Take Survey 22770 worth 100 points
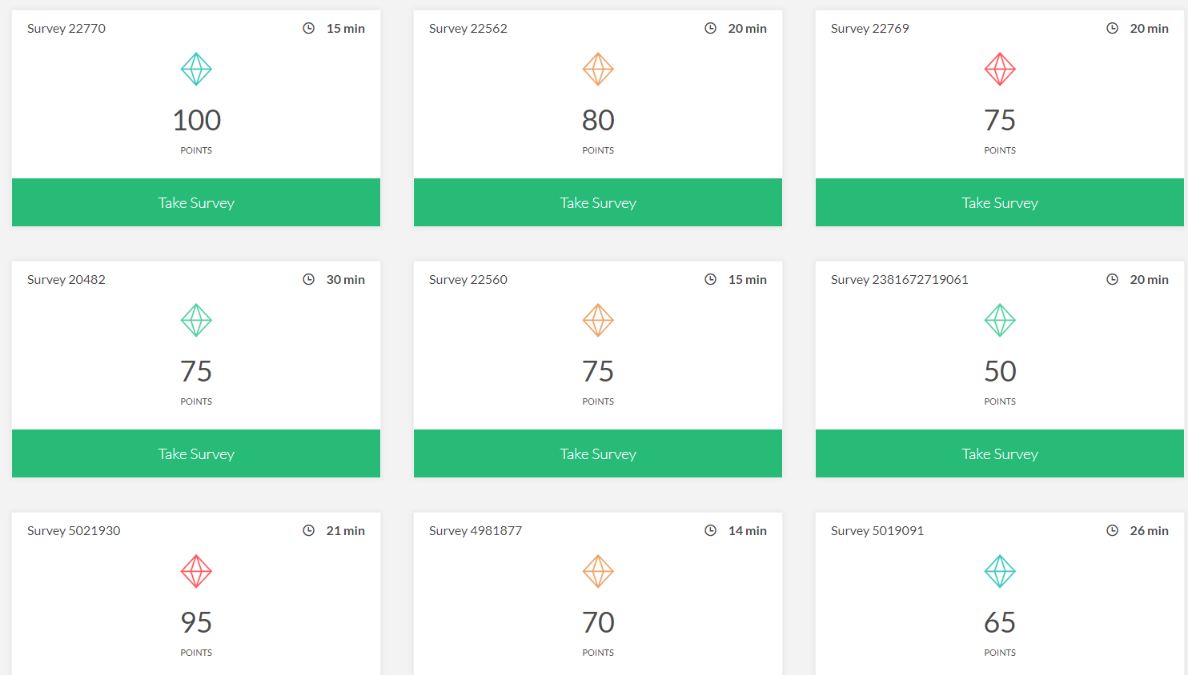 click(196, 202)
